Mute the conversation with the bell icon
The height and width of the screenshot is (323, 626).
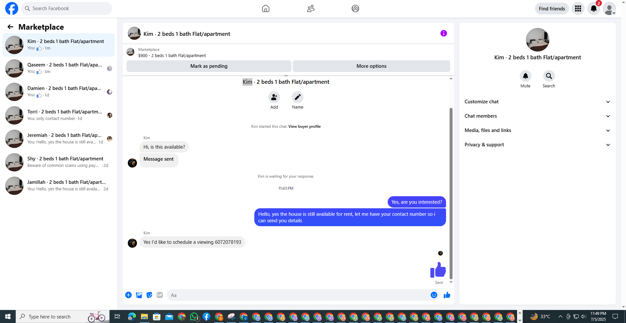click(x=526, y=76)
